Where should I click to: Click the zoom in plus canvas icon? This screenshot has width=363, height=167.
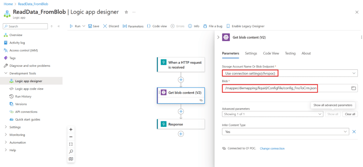(71, 129)
